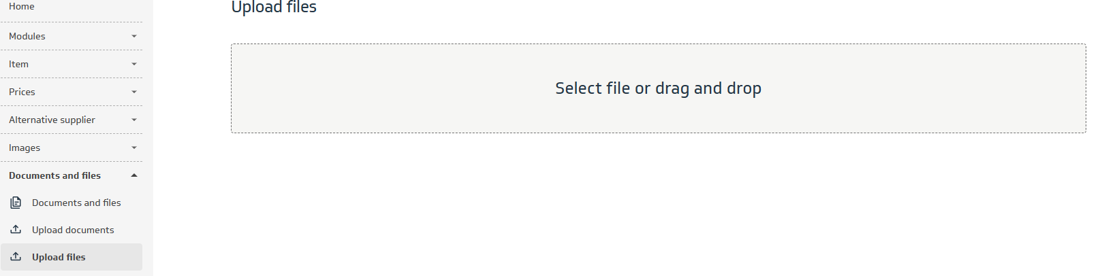Viewport: 1102px width, 276px height.
Task: Expand the Images section arrow
Action: point(134,148)
